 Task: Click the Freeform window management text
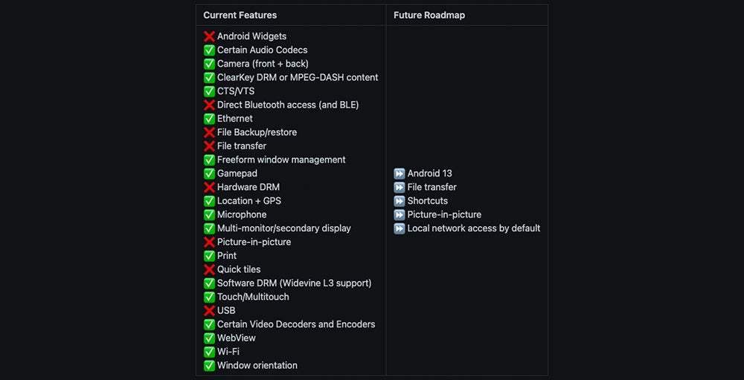tap(281, 160)
